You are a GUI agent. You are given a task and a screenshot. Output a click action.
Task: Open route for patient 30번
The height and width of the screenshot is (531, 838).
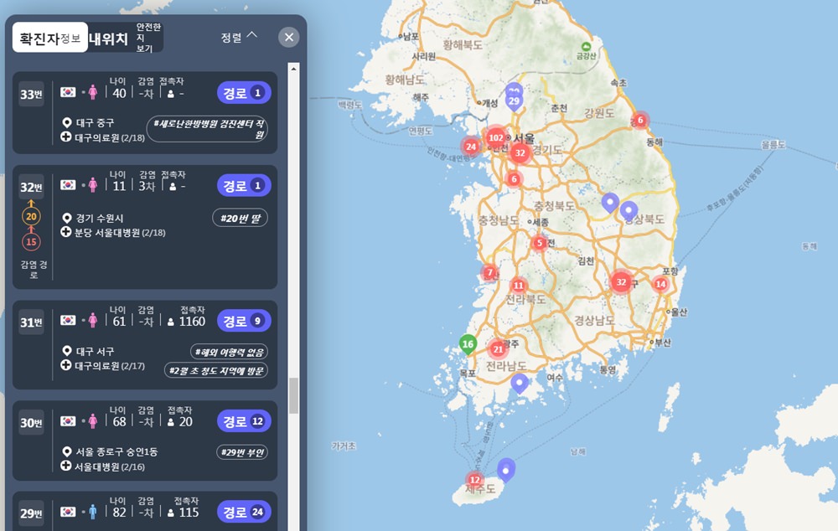[x=244, y=421]
